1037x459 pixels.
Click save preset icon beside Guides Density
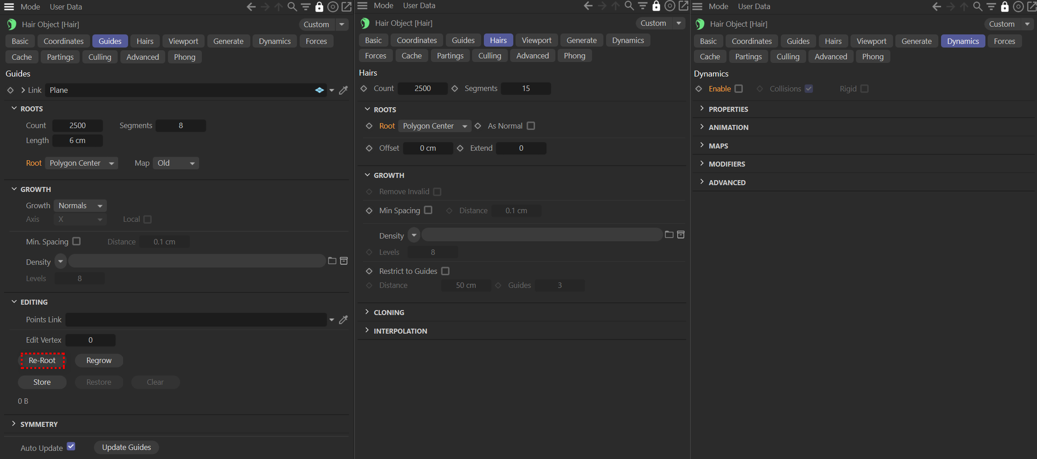tap(344, 261)
